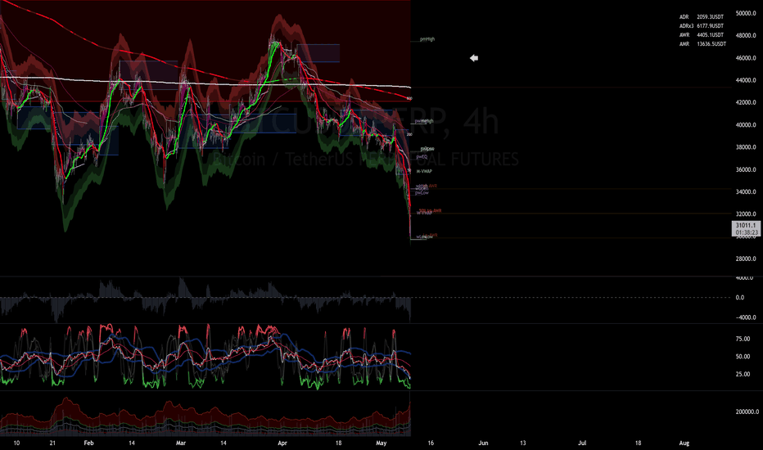This screenshot has height=450, width=763.
Task: Click the -4000.0 histogram pane axis label
Action: point(744,317)
